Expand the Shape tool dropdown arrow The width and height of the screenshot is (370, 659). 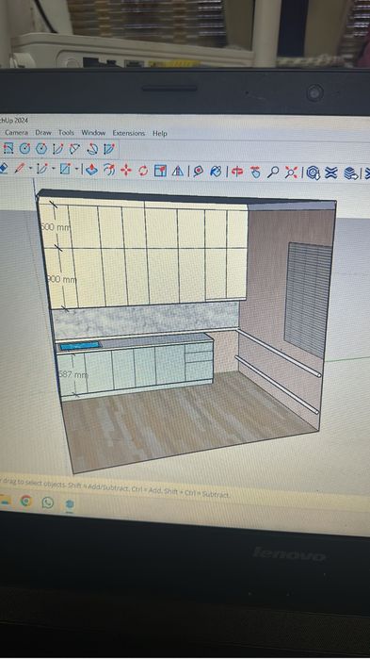coord(77,170)
